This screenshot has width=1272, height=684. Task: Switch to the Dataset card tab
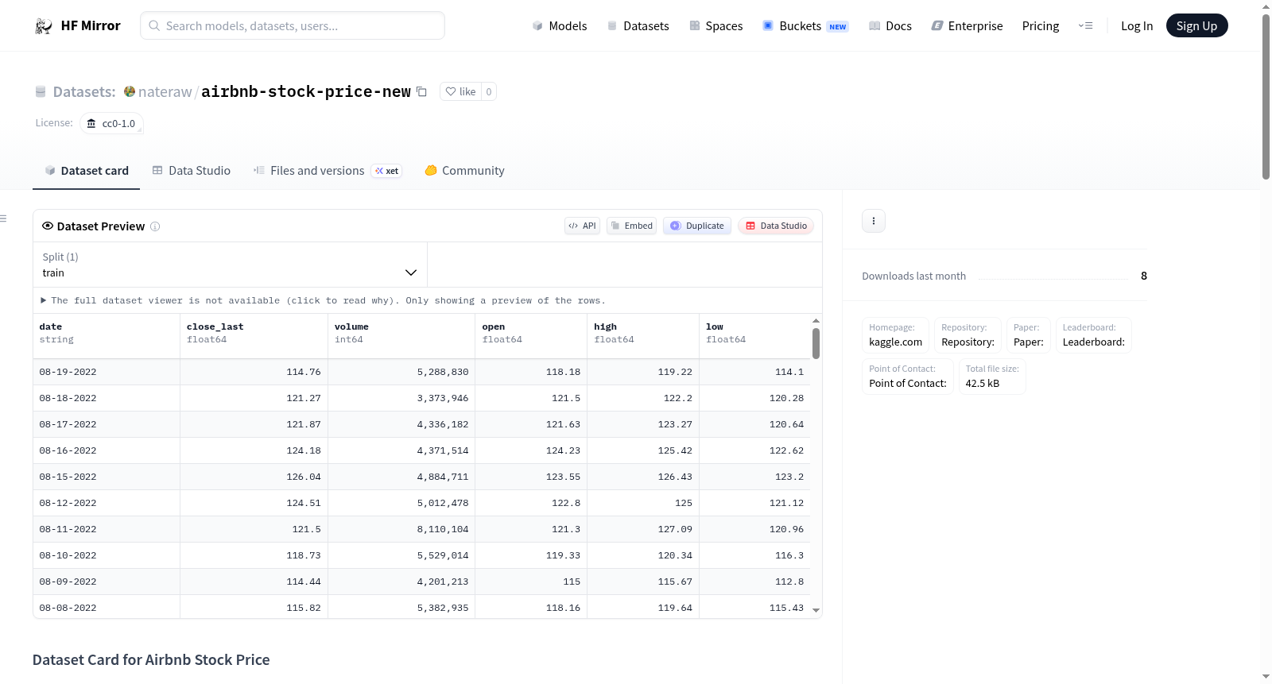tap(87, 171)
